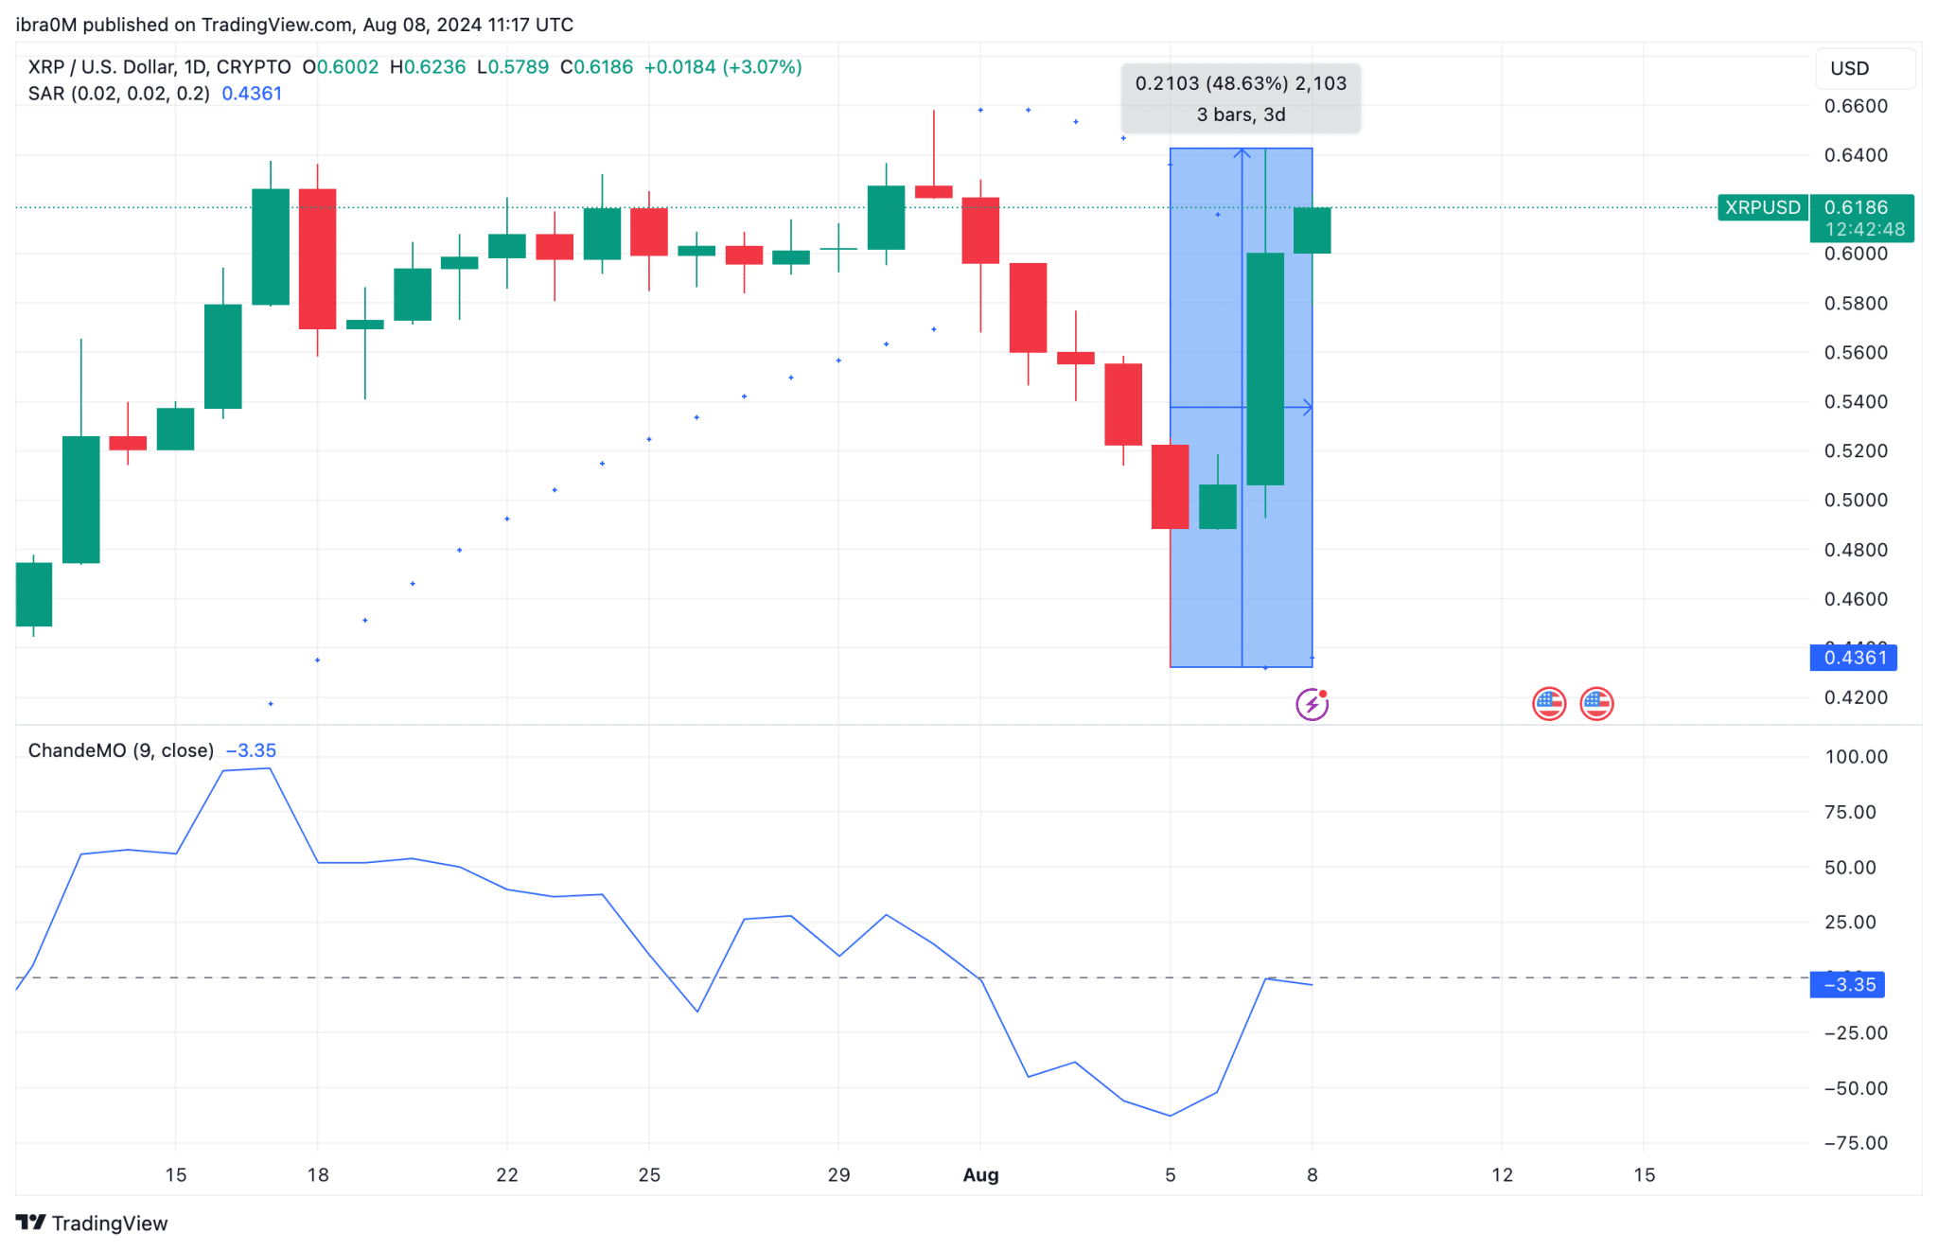This screenshot has width=1938, height=1250.
Task: Click the 0.6600 price axis label
Action: [1856, 106]
